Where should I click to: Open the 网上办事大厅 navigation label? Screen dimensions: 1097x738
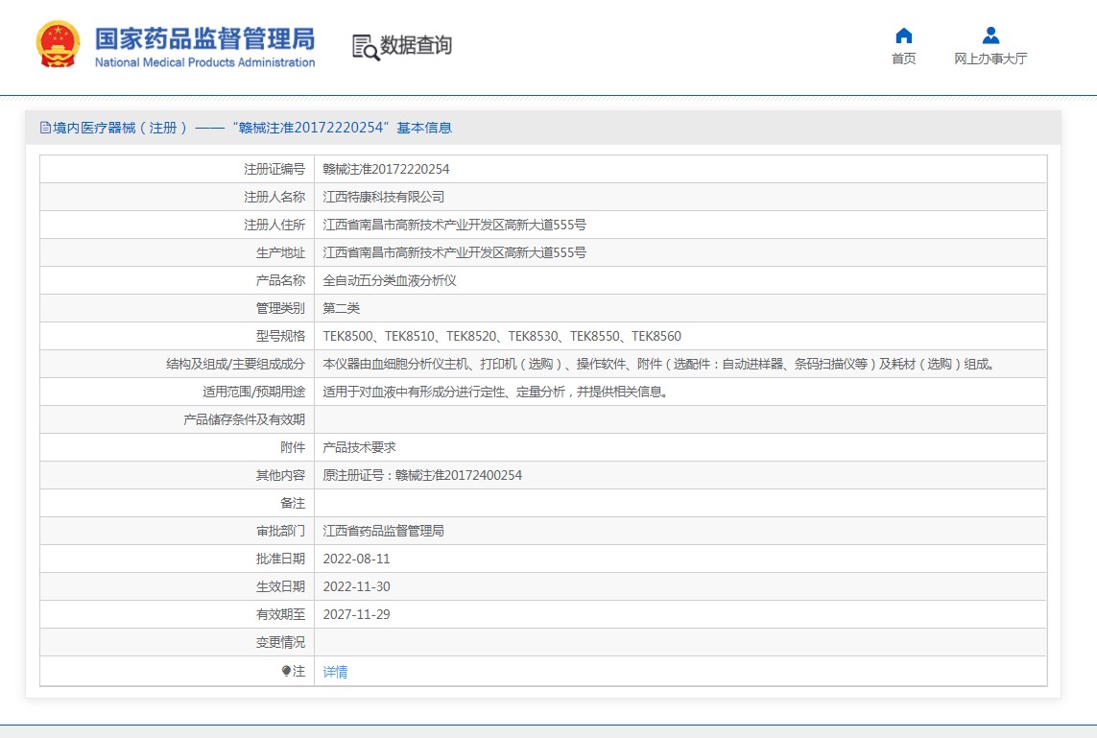pyautogui.click(x=990, y=59)
